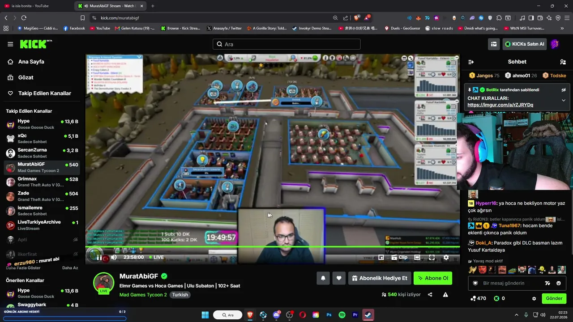The image size is (573, 322).
Task: Toggle theater mode in the player
Action: point(417,257)
